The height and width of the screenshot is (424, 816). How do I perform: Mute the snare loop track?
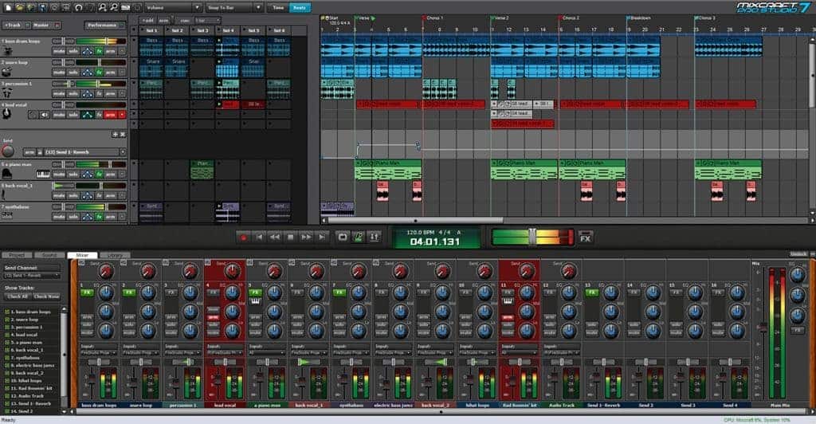click(x=59, y=72)
